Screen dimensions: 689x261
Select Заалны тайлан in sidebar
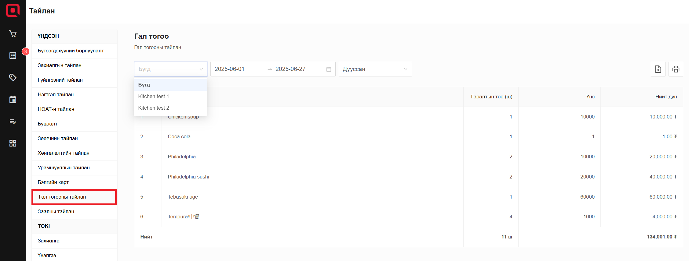[x=56, y=211]
